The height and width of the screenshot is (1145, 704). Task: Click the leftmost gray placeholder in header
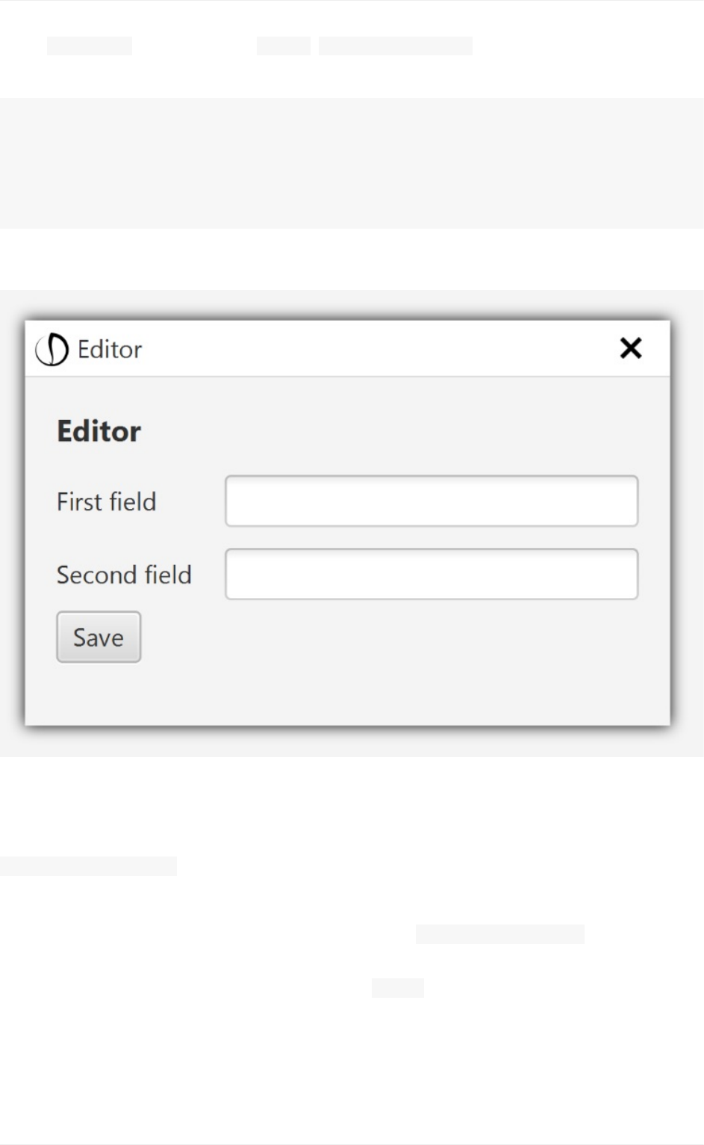[90, 46]
